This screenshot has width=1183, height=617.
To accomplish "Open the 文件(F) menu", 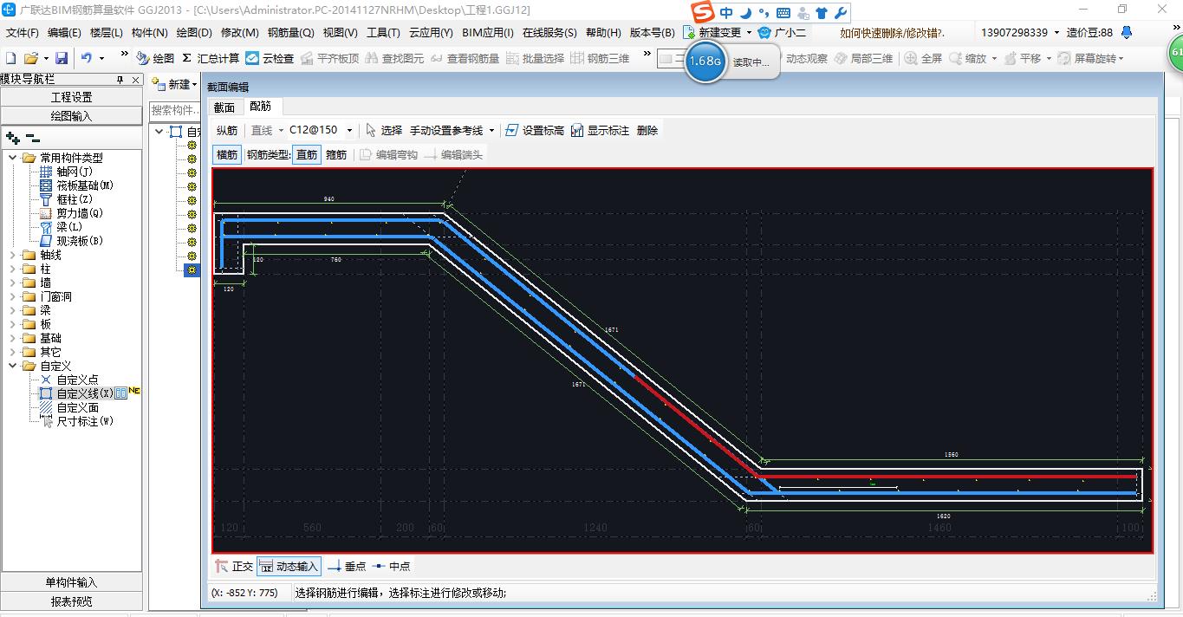I will tap(22, 32).
